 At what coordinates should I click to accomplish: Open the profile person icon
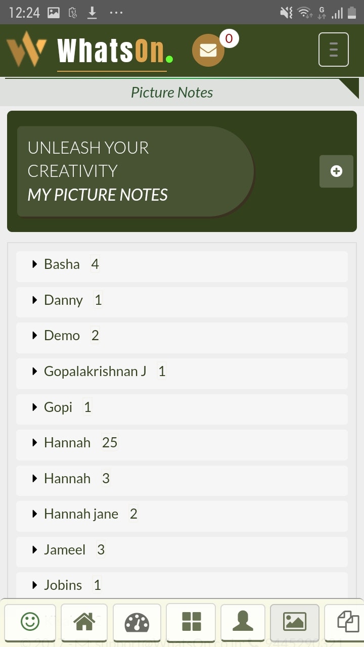tap(243, 621)
